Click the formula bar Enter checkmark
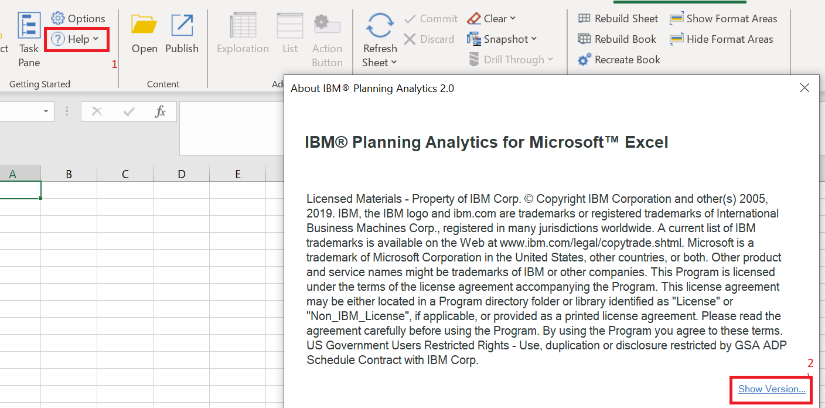The image size is (825, 408). 129,111
